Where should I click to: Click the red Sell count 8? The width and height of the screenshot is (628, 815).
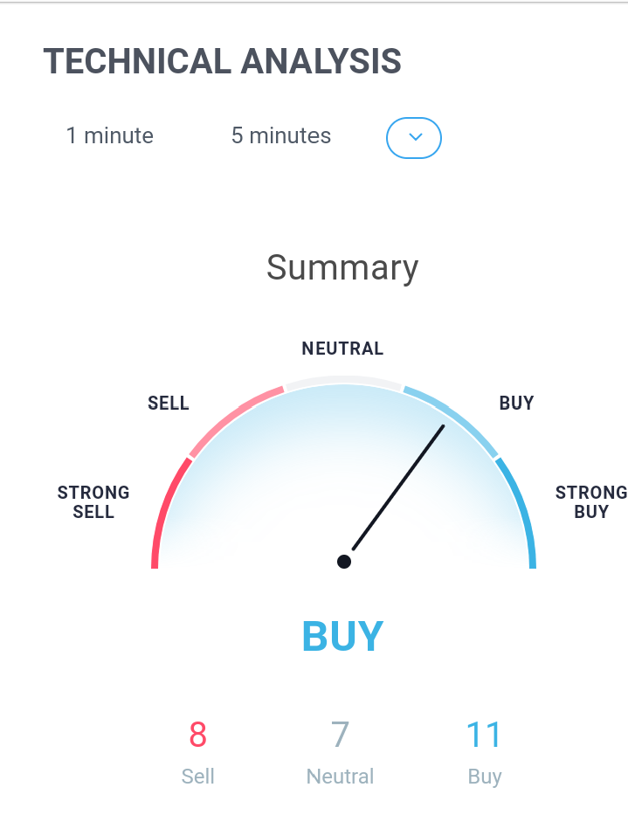point(197,735)
